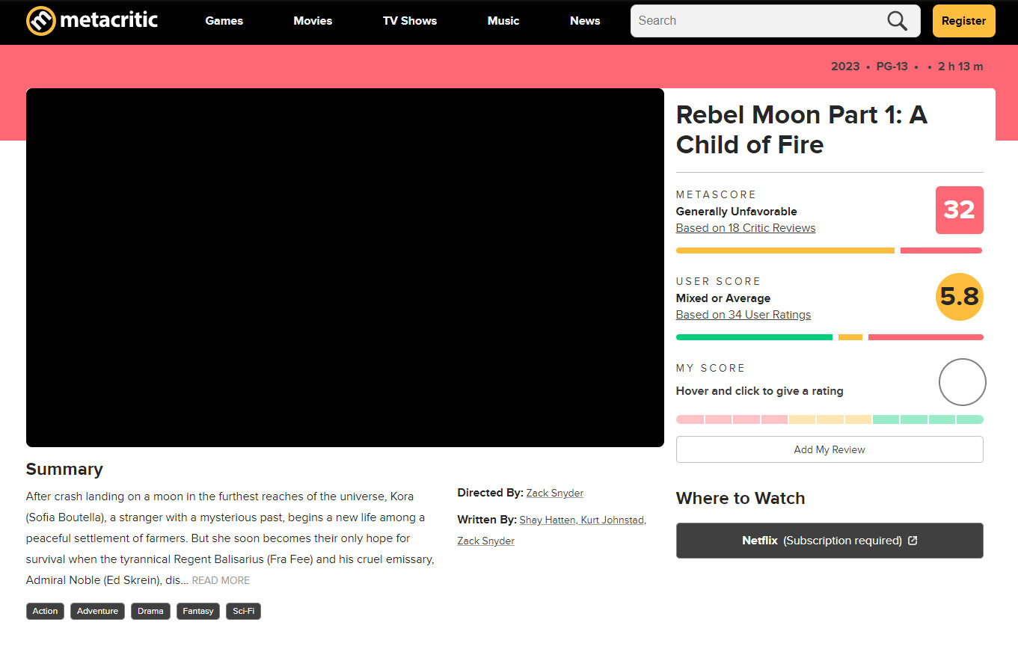Viewport: 1018px width, 661px height.
Task: Click the search magnifying glass icon
Action: (897, 21)
